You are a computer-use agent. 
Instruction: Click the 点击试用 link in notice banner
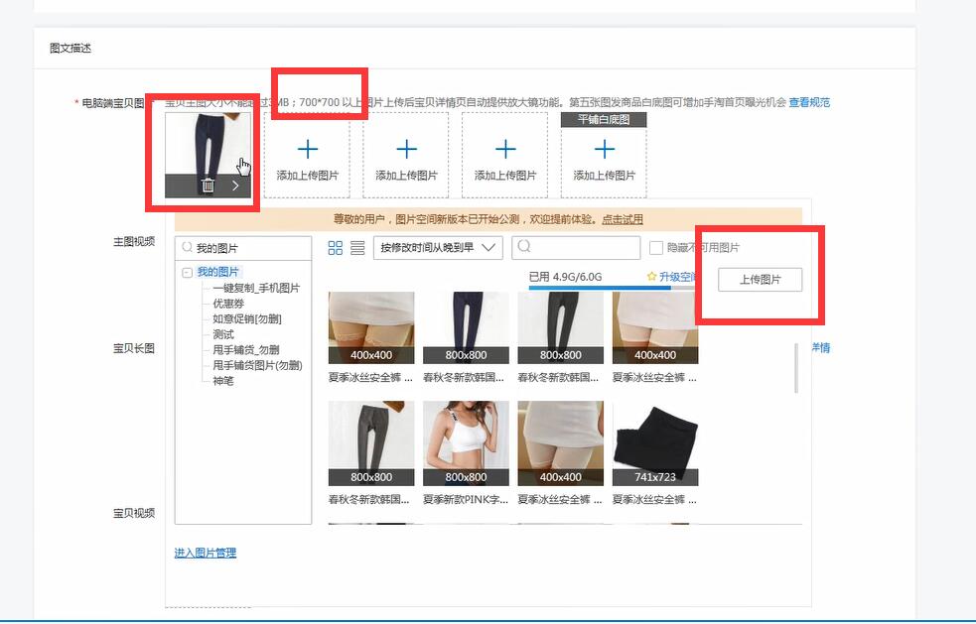[623, 219]
